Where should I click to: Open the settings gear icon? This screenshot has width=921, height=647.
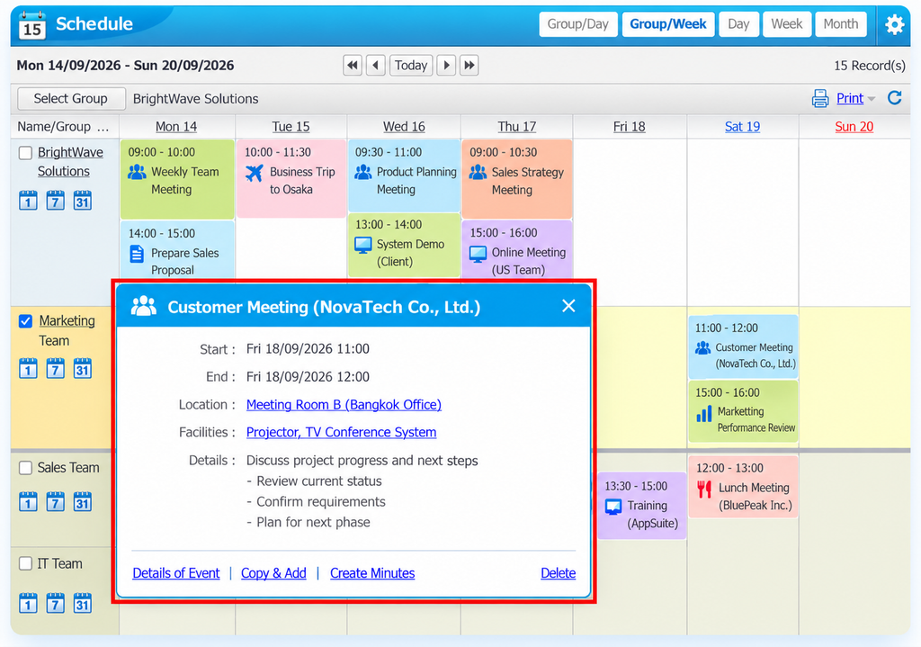(894, 24)
